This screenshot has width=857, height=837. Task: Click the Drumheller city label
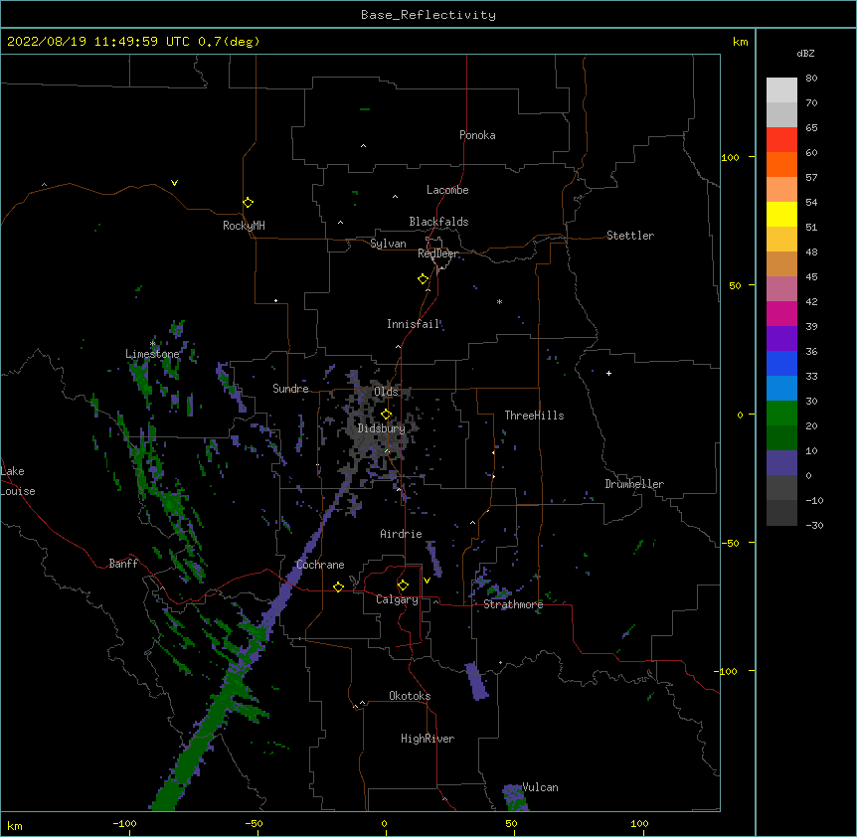[x=634, y=484]
